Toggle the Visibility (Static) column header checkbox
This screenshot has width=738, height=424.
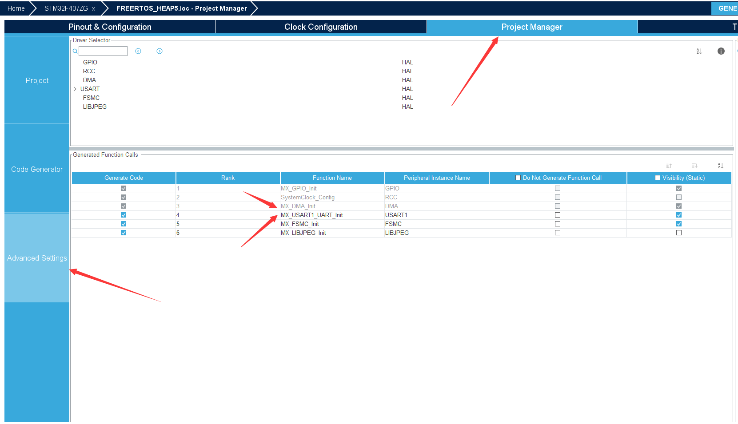pos(657,177)
